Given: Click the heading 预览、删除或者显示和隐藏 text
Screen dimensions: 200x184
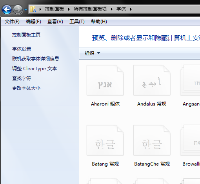Looking at the screenshot, I should (146, 38).
